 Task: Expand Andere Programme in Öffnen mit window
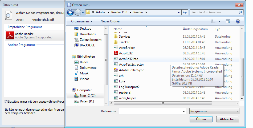click(22, 45)
